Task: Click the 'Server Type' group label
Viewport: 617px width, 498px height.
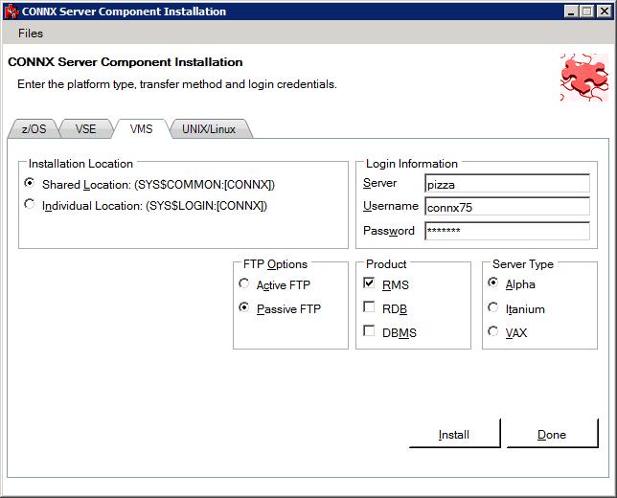Action: pos(523,264)
